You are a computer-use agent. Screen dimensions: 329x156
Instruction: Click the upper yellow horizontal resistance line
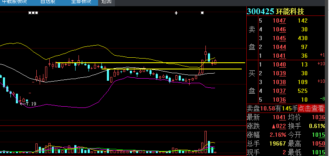[150, 63]
